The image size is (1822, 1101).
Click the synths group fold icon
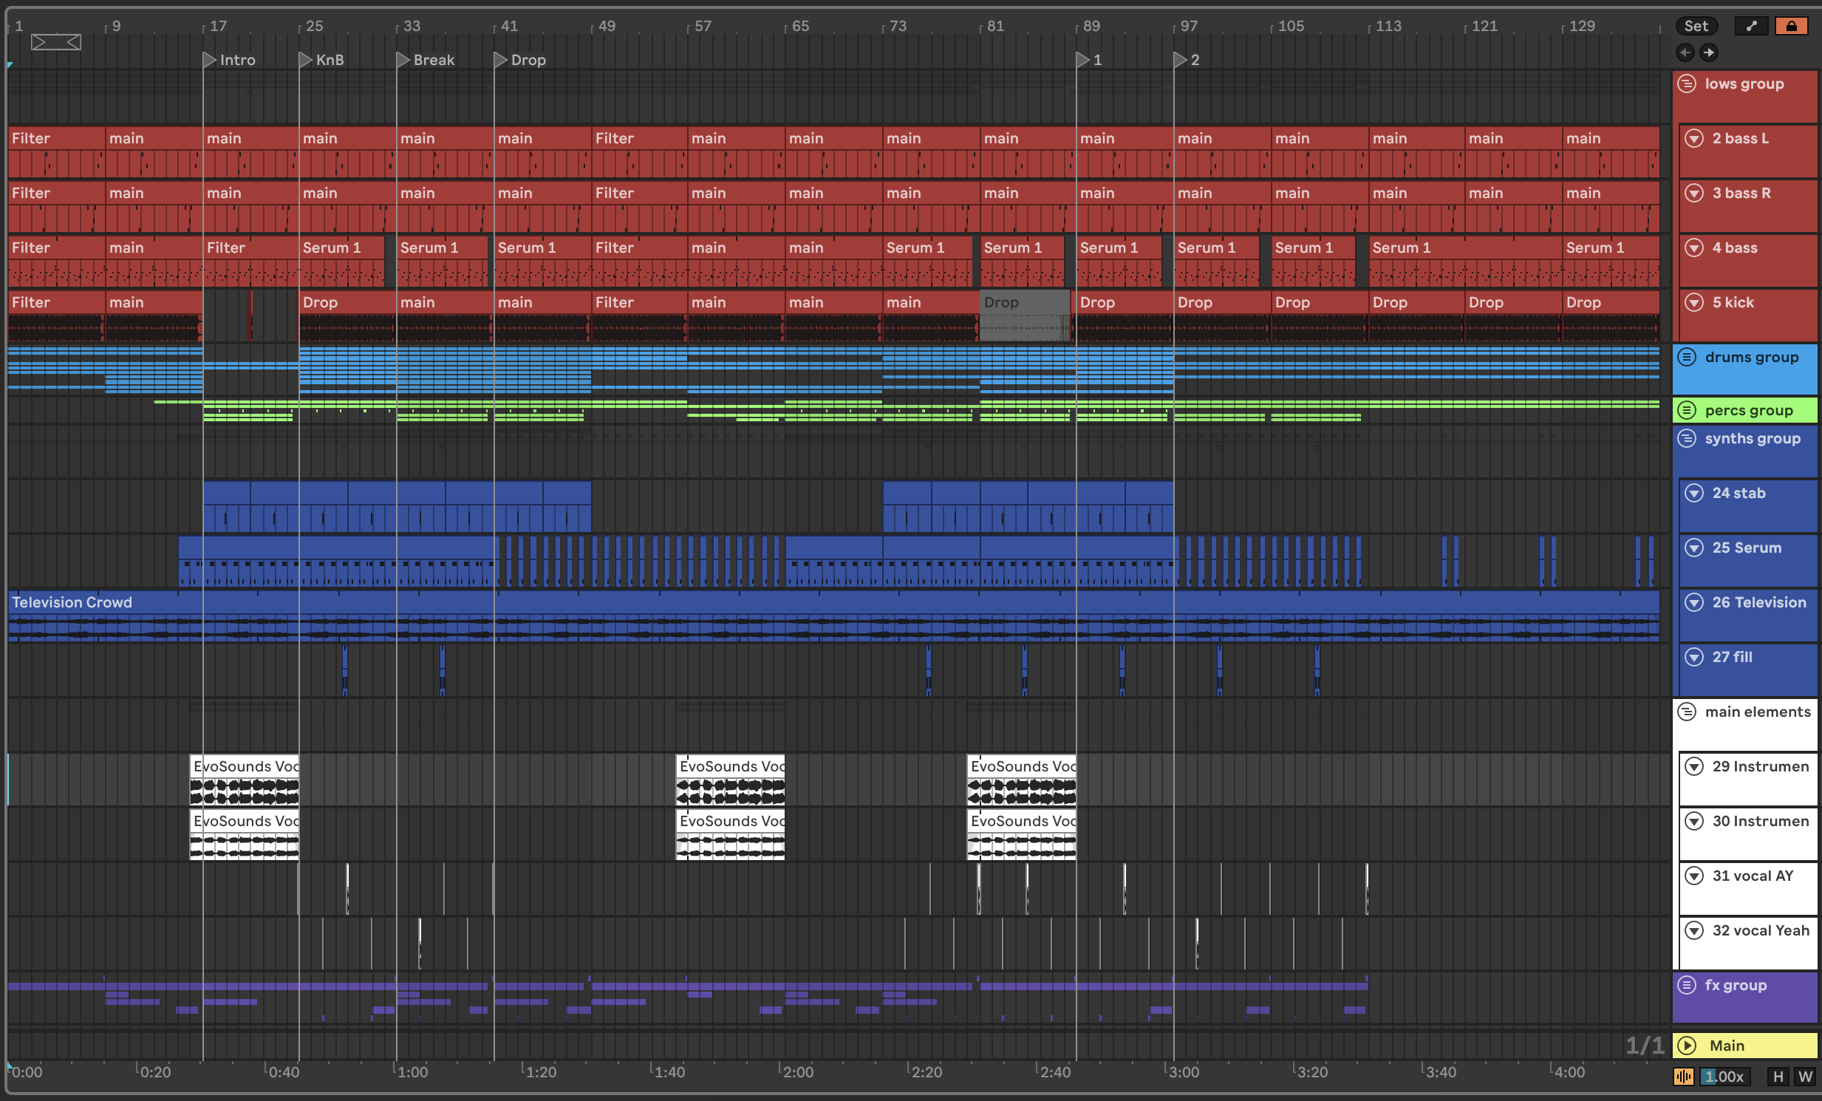coord(1687,438)
